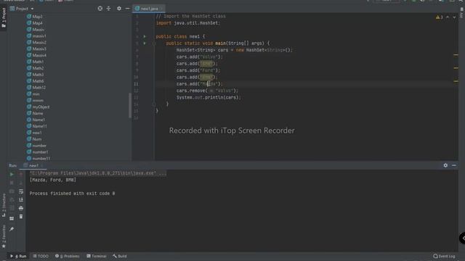Pin the Run tab
Viewport: 465px width, 261px height.
point(12,229)
